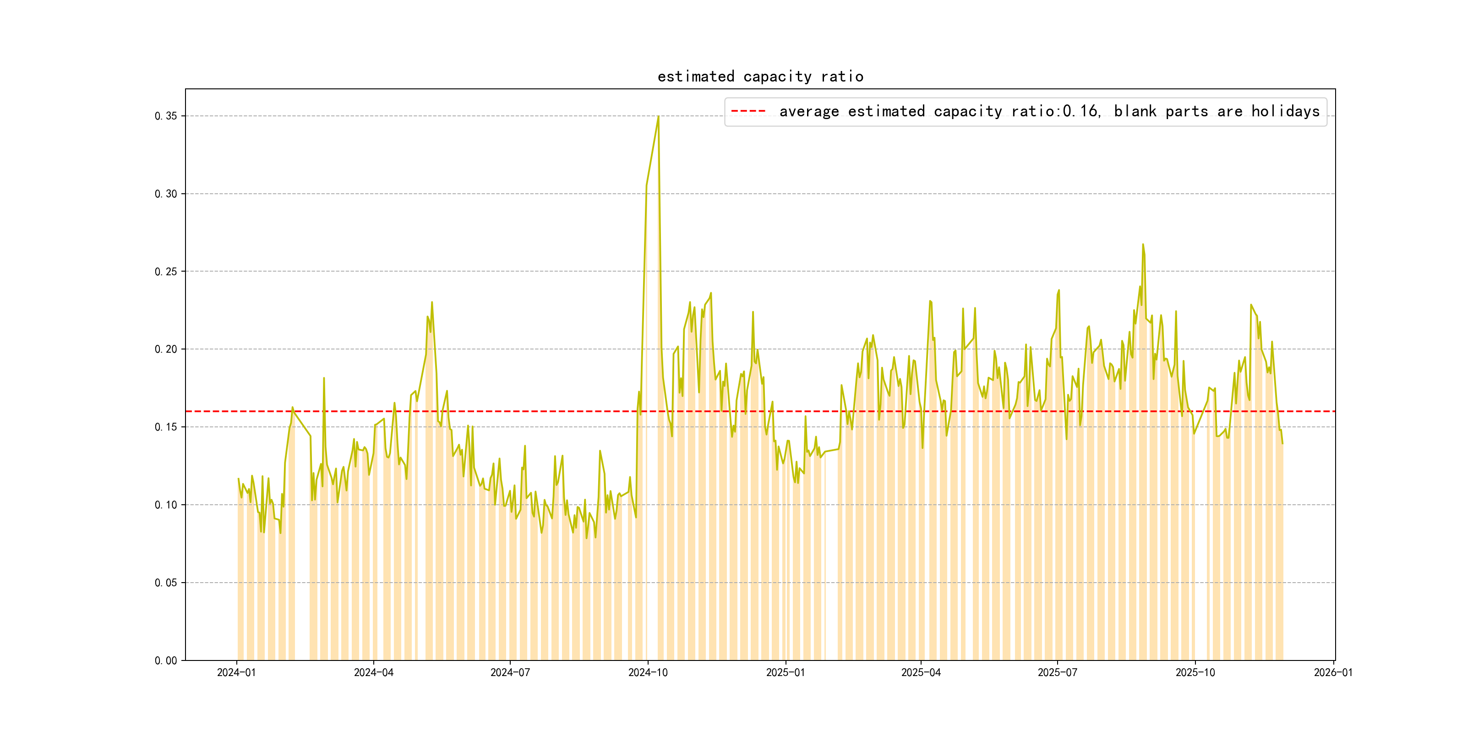1484x742 pixels.
Task: Click the 0.00 y-axis tick label
Action: [x=166, y=661]
